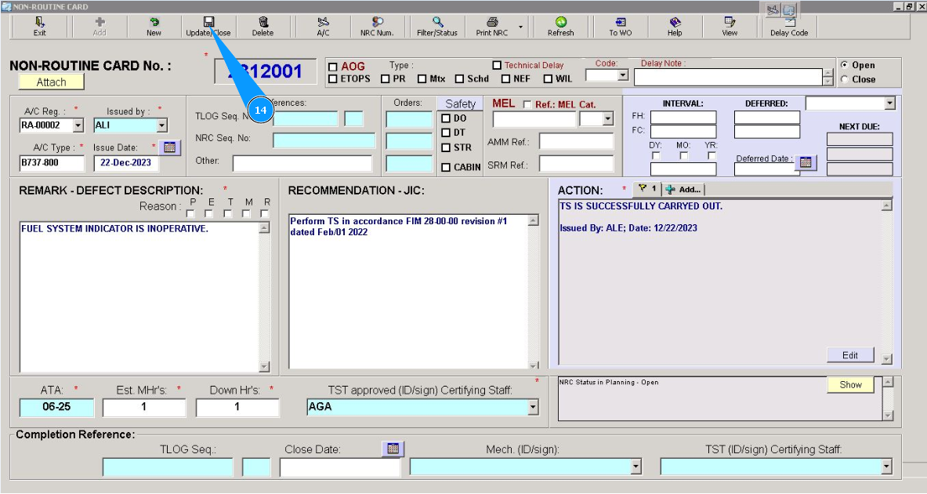Click the Delay Note text field
The height and width of the screenshot is (494, 927).
(728, 77)
